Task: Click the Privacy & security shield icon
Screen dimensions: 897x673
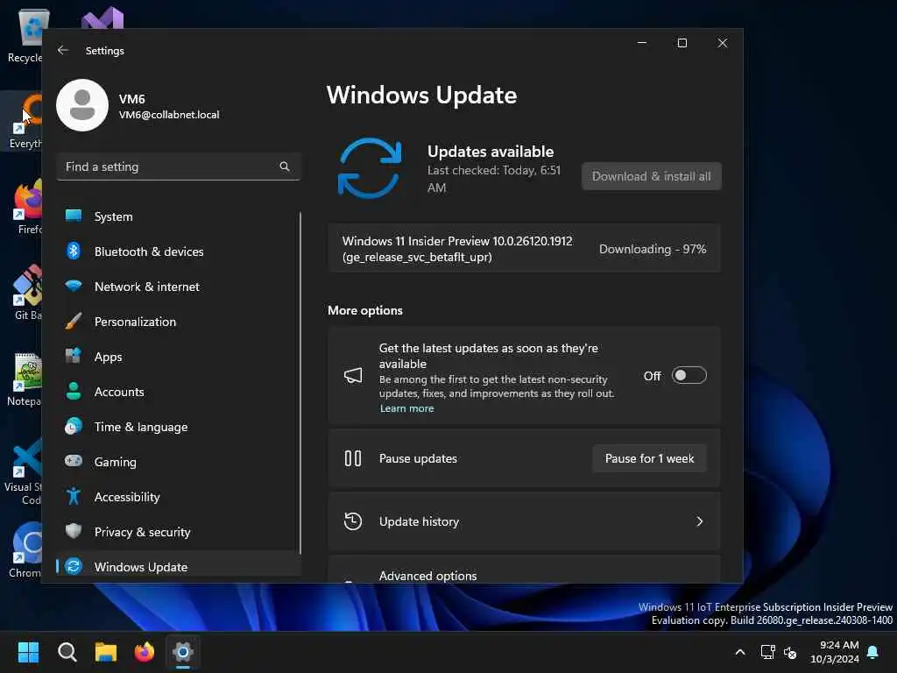Action: 74,531
